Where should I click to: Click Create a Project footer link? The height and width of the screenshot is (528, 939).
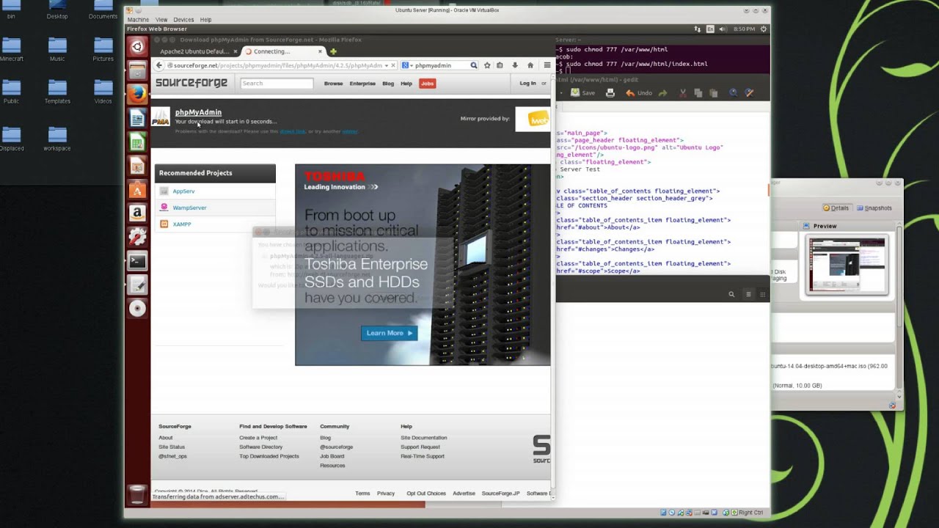coord(258,438)
